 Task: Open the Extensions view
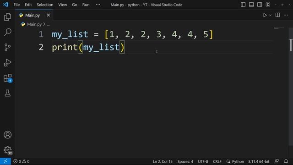(8, 78)
